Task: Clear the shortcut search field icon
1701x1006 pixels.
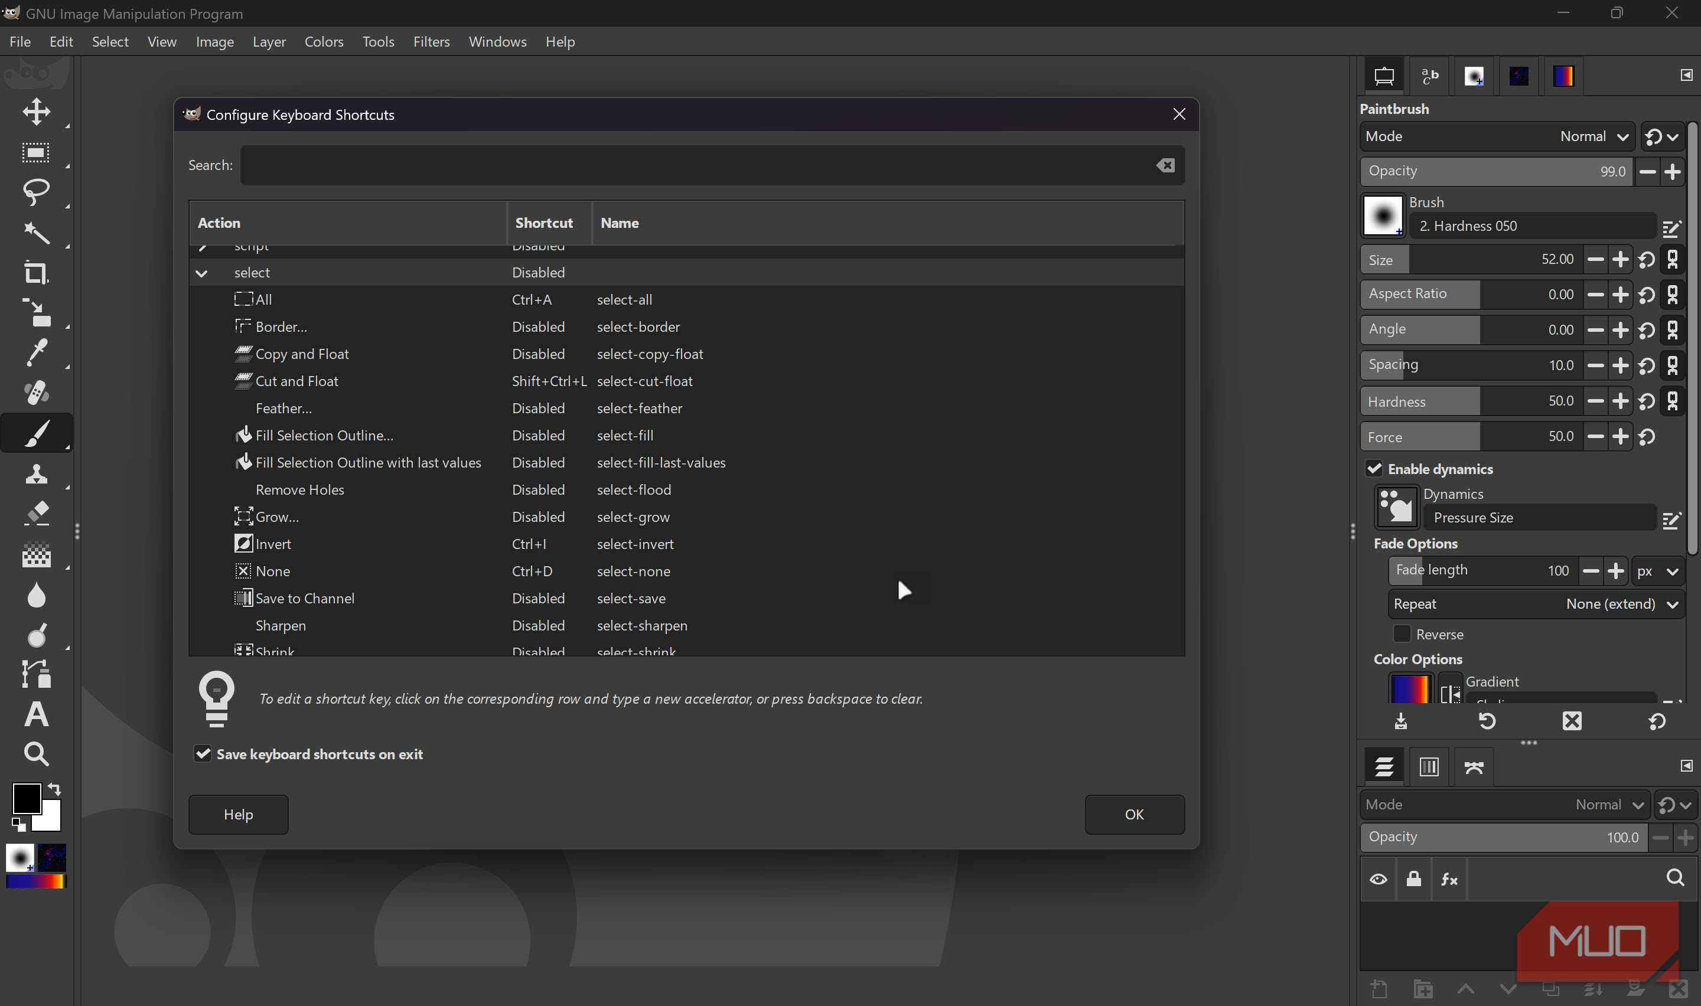Action: pos(1165,165)
